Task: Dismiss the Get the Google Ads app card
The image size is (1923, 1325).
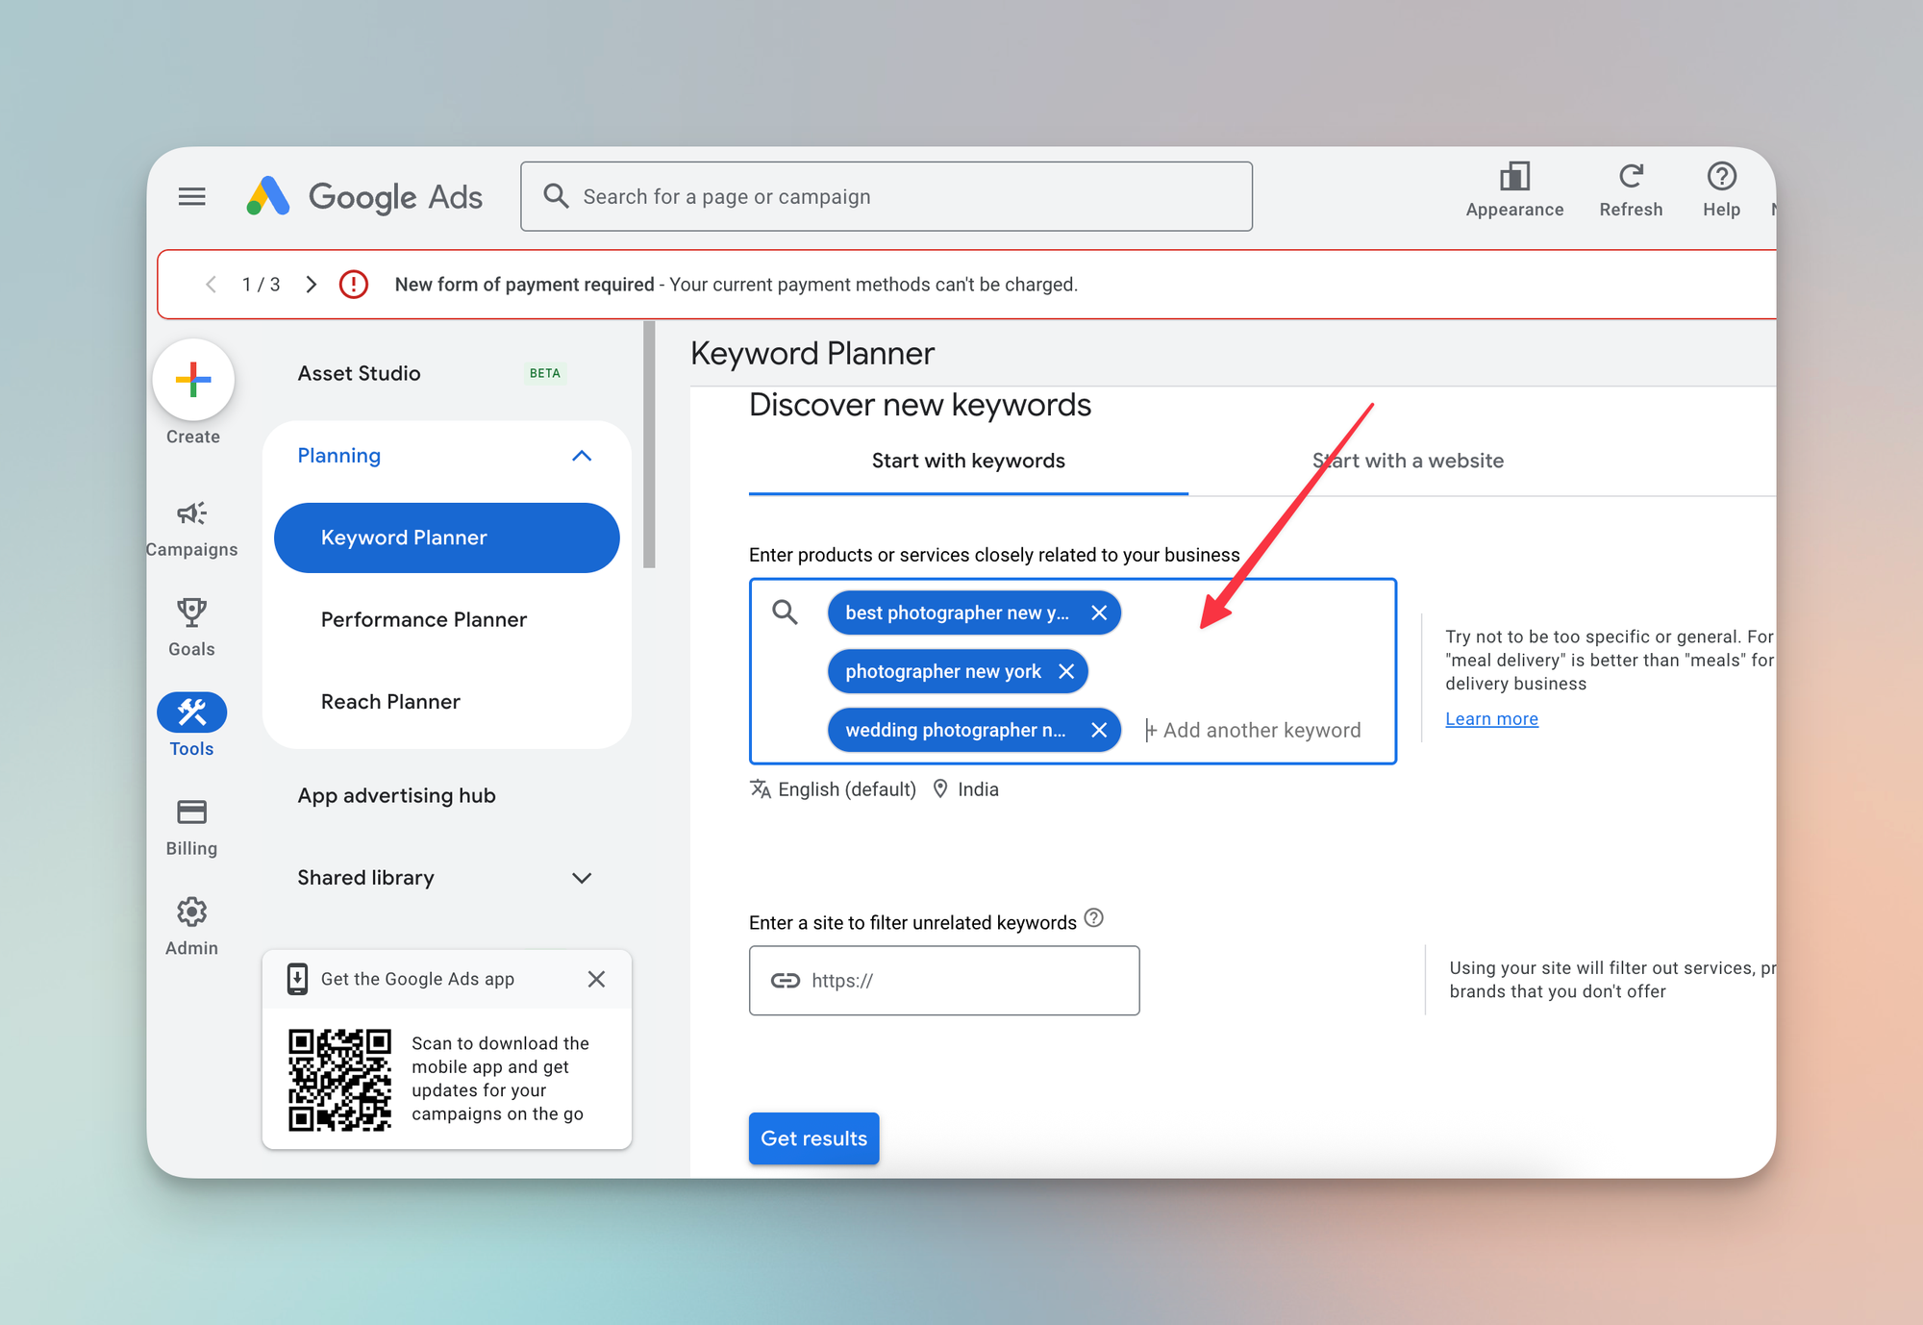Action: tap(596, 979)
